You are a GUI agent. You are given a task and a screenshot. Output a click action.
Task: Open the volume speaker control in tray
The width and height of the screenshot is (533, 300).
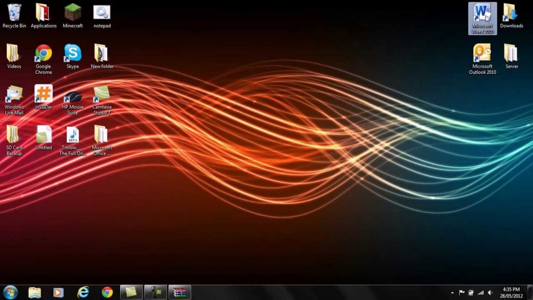coord(490,292)
